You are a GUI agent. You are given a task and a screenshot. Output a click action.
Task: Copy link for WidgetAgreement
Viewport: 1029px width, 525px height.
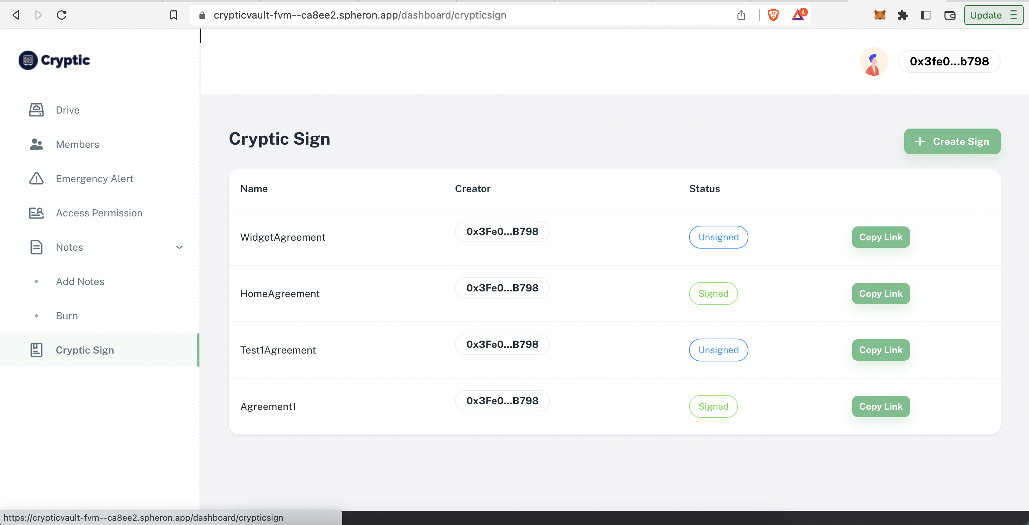(881, 237)
